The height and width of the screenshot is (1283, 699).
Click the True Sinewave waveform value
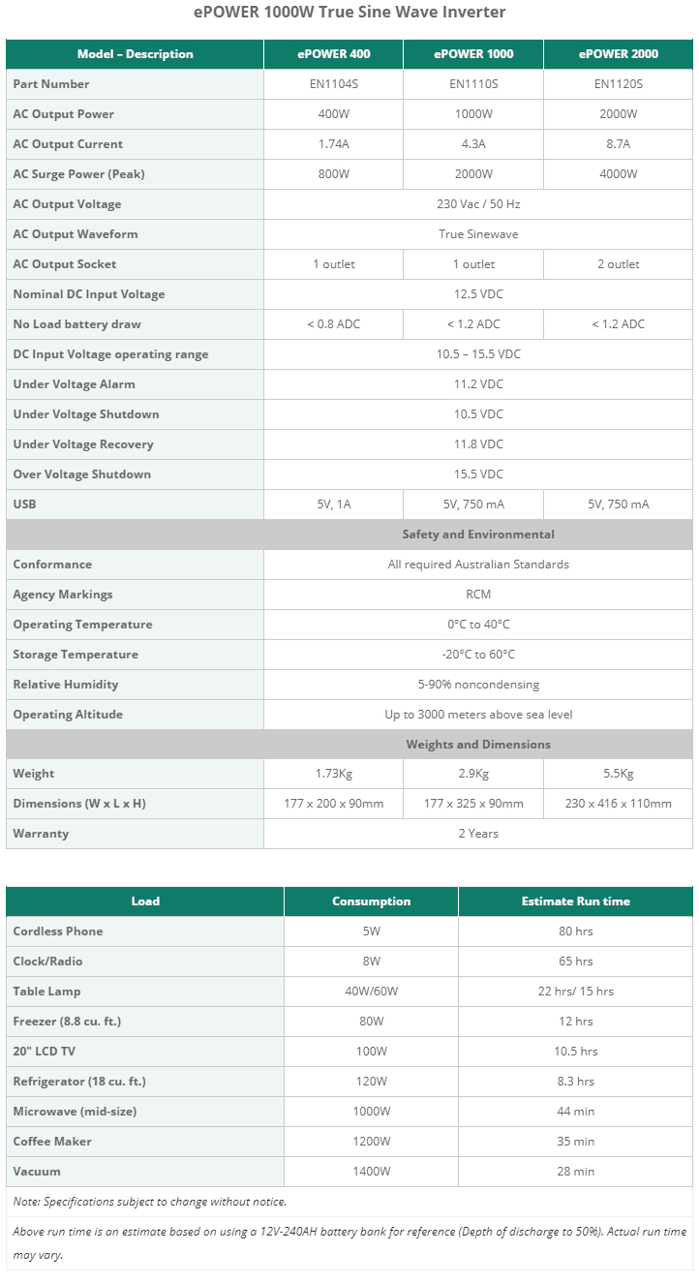point(478,234)
